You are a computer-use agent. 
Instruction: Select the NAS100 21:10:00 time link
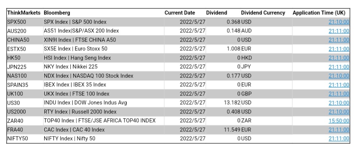click(x=339, y=76)
